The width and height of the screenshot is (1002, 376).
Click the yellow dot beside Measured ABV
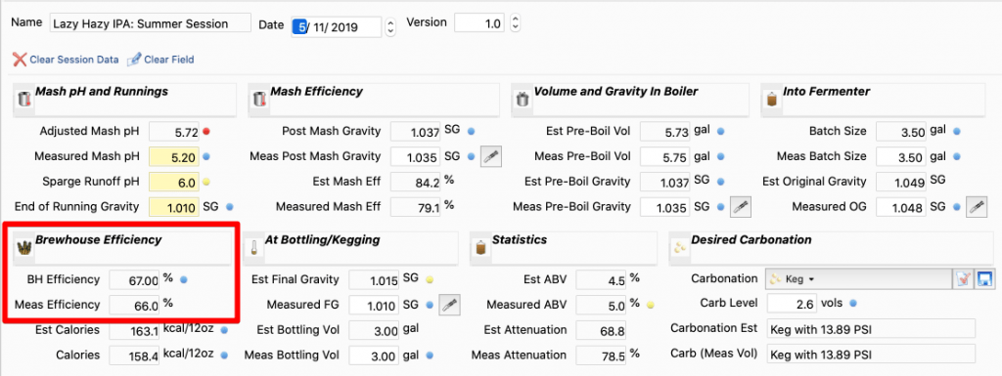(651, 305)
